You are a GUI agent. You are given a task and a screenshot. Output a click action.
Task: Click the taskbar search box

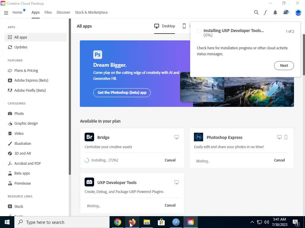(x=62, y=222)
